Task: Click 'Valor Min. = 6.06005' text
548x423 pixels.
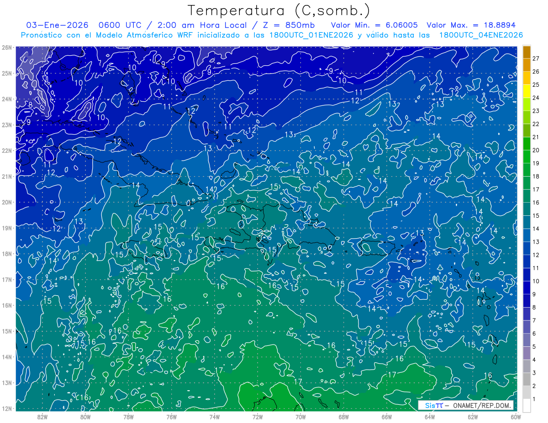Action: point(374,25)
